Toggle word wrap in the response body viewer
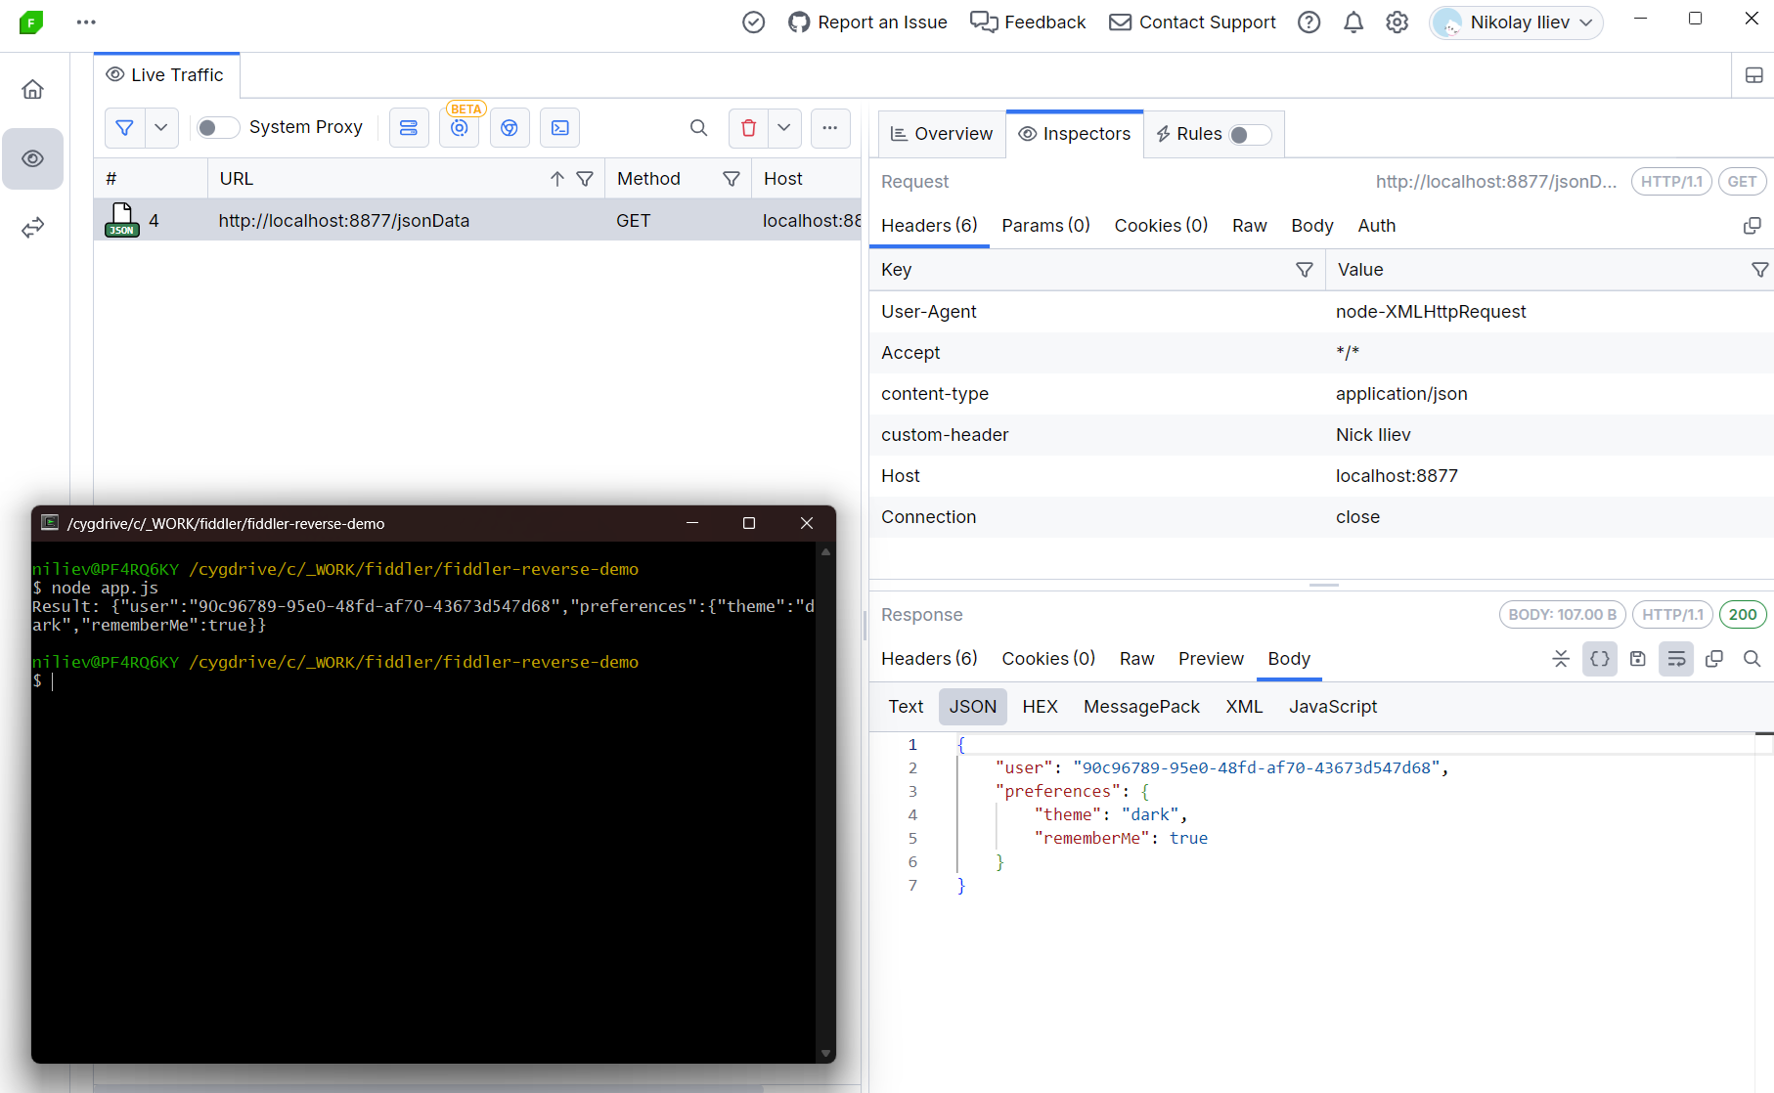Screen dimensions: 1774x1093 pos(1675,659)
